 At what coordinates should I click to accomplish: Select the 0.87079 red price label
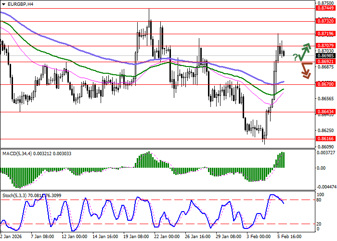click(325, 46)
